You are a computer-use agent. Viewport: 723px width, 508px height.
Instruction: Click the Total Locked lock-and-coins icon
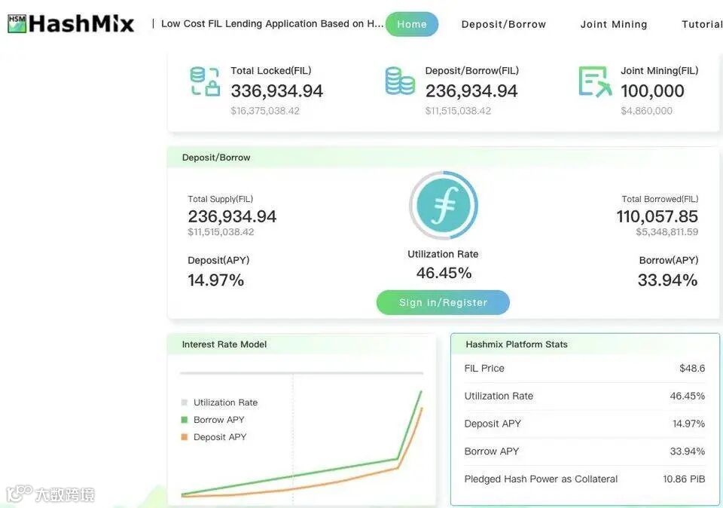tap(205, 81)
